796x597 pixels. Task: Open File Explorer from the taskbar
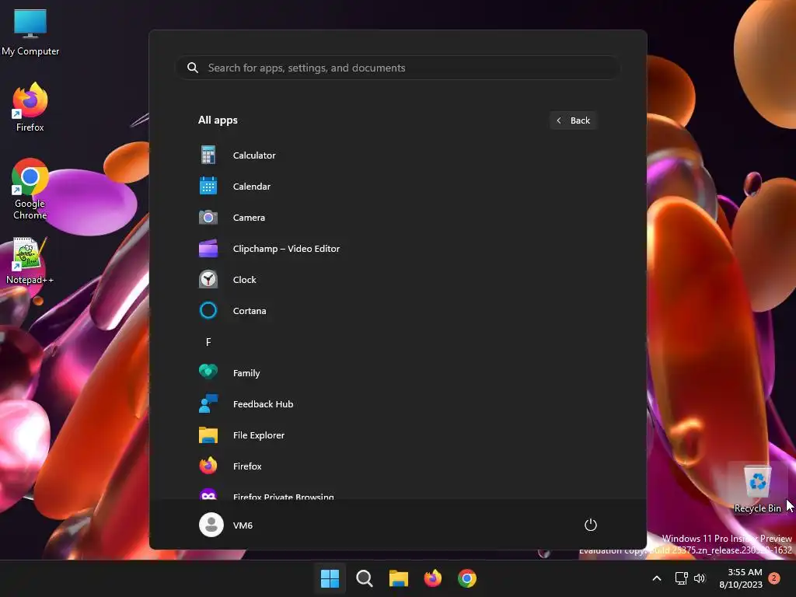(399, 578)
